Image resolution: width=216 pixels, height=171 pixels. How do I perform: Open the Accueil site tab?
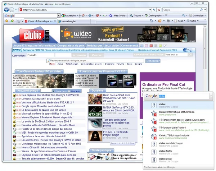tap(18, 46)
